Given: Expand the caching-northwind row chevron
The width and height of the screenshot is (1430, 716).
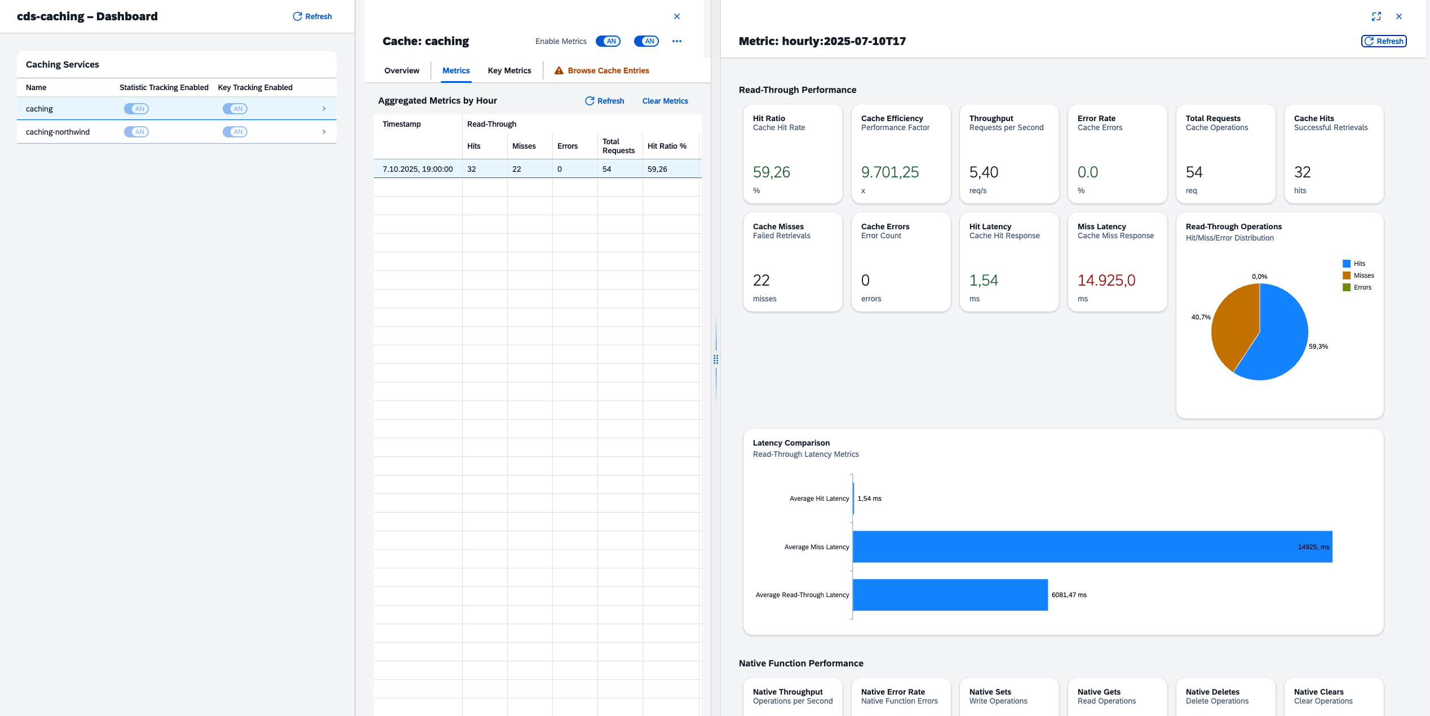Looking at the screenshot, I should [x=324, y=132].
